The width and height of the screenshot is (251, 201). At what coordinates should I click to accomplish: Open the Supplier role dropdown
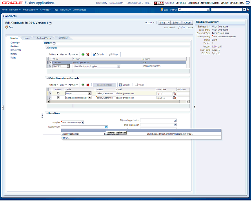pos(68,66)
